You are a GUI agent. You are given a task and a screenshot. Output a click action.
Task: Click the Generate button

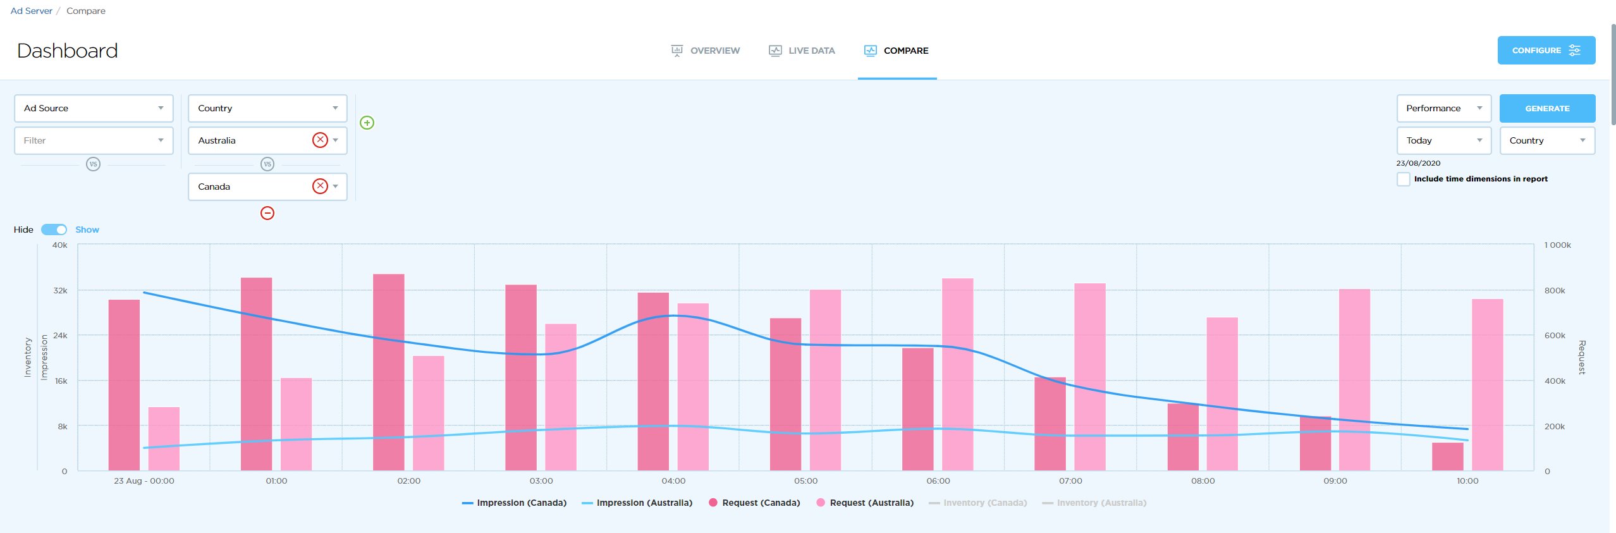click(1547, 108)
